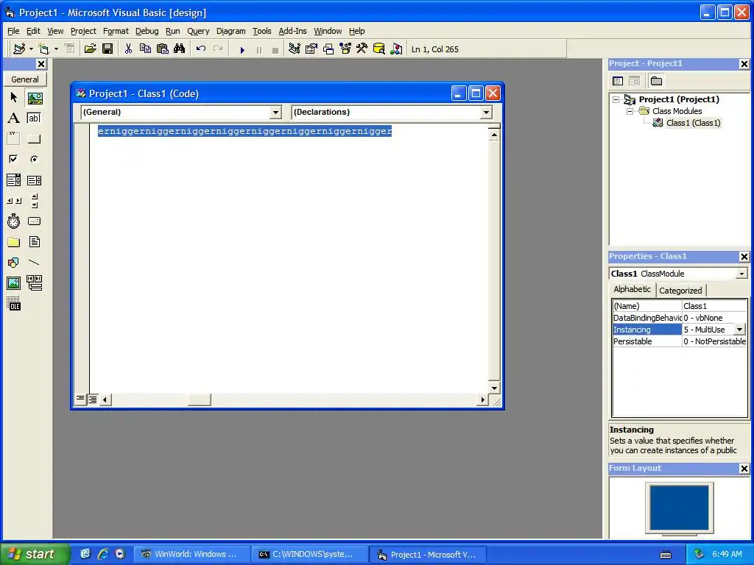
Task: Open the Class1 ClassModule object dropdown
Action: click(742, 274)
